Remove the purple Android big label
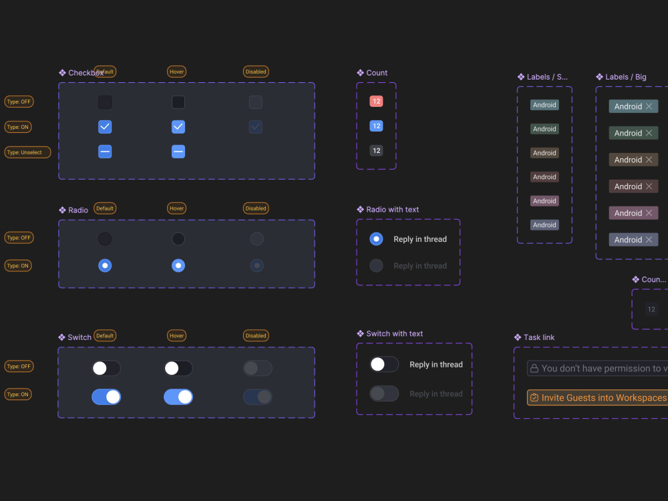The width and height of the screenshot is (668, 501). [x=649, y=213]
